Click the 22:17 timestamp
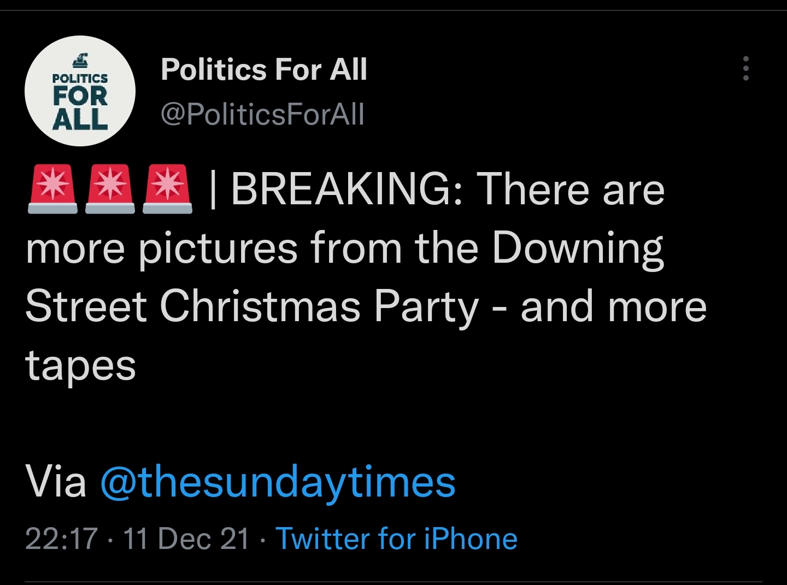This screenshot has width=787, height=585. tap(61, 539)
